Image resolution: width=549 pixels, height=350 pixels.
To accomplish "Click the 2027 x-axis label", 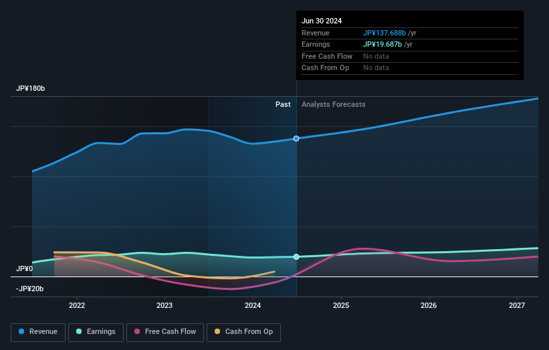I will [x=517, y=305].
